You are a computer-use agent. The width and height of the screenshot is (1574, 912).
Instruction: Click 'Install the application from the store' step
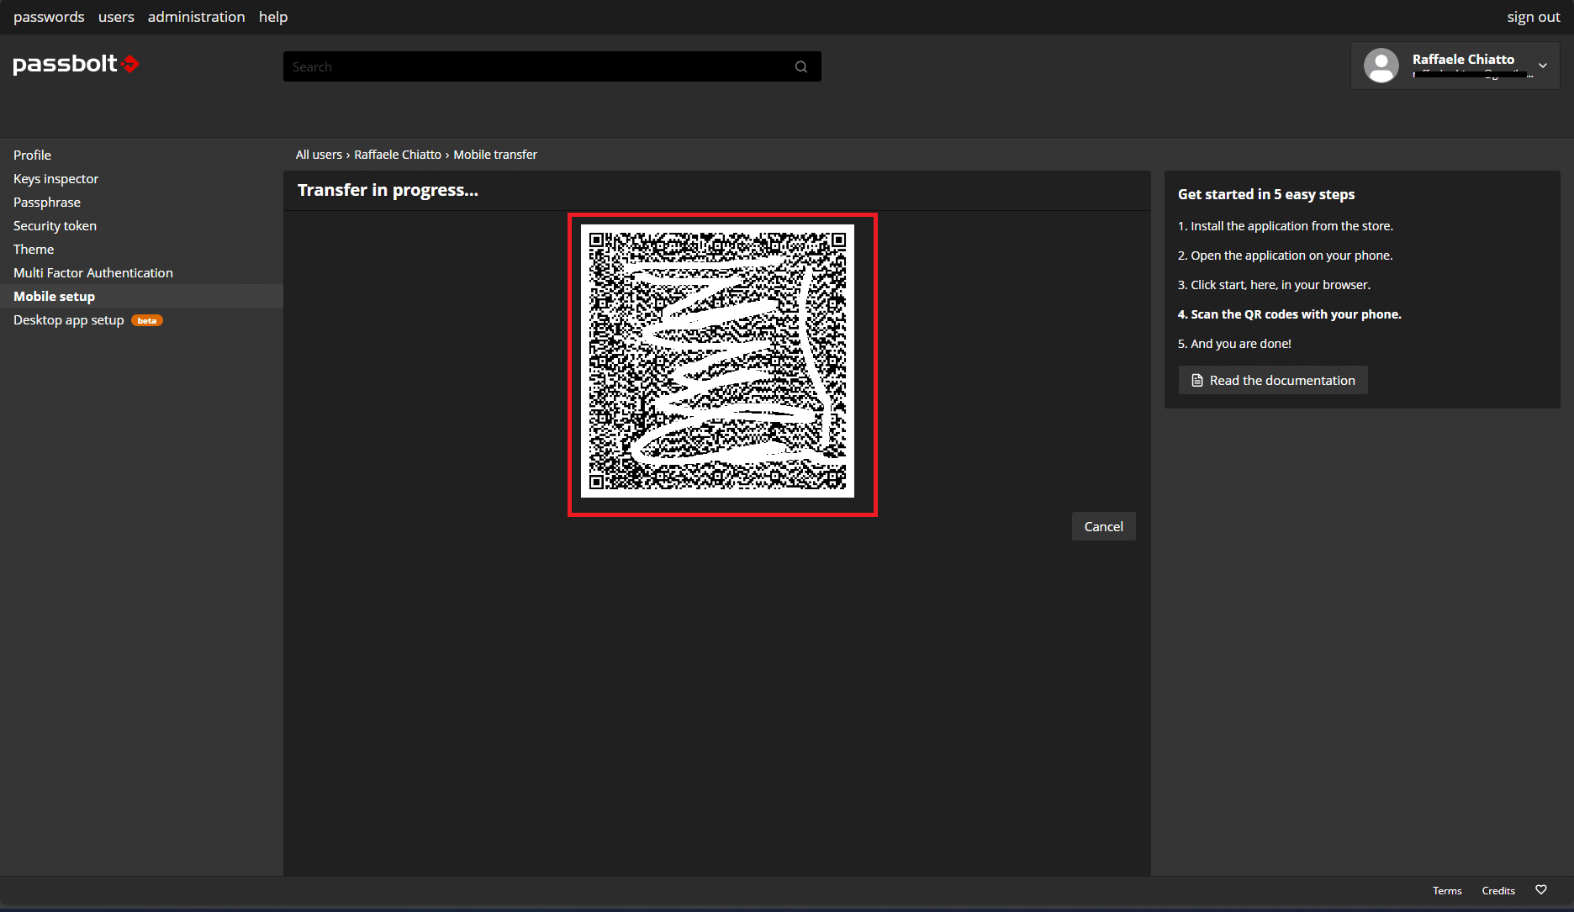1286,226
